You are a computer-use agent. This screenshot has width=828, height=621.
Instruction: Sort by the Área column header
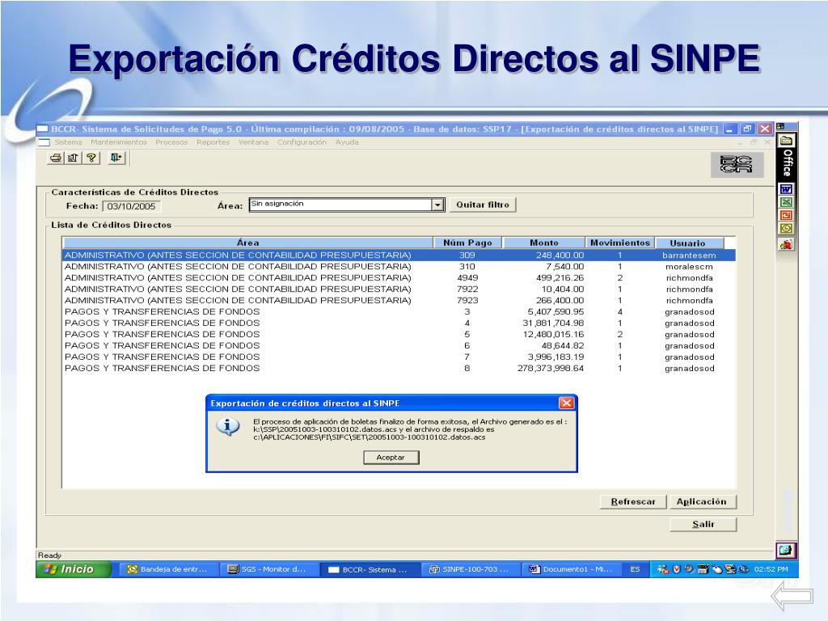[x=247, y=243]
